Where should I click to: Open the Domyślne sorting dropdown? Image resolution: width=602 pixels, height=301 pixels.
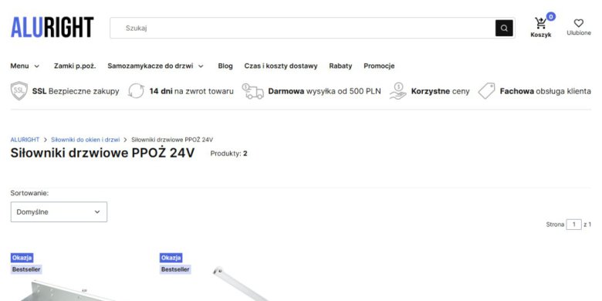tap(59, 212)
